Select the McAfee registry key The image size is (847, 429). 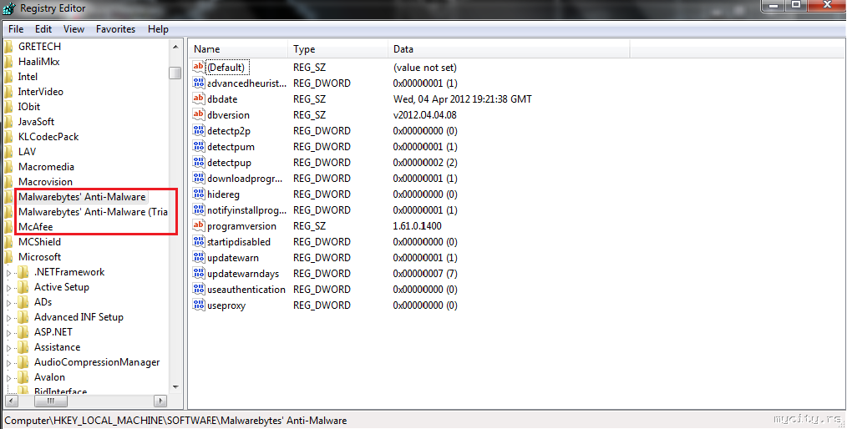36,227
